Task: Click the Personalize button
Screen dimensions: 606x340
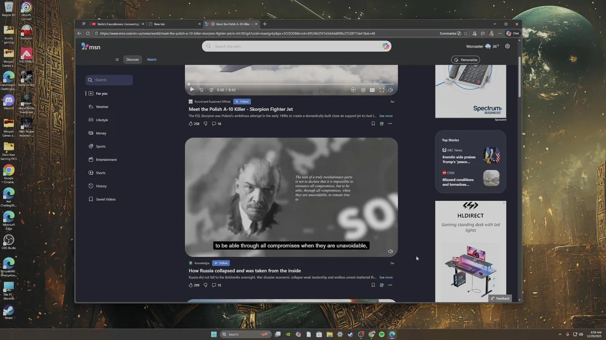Action: point(465,59)
